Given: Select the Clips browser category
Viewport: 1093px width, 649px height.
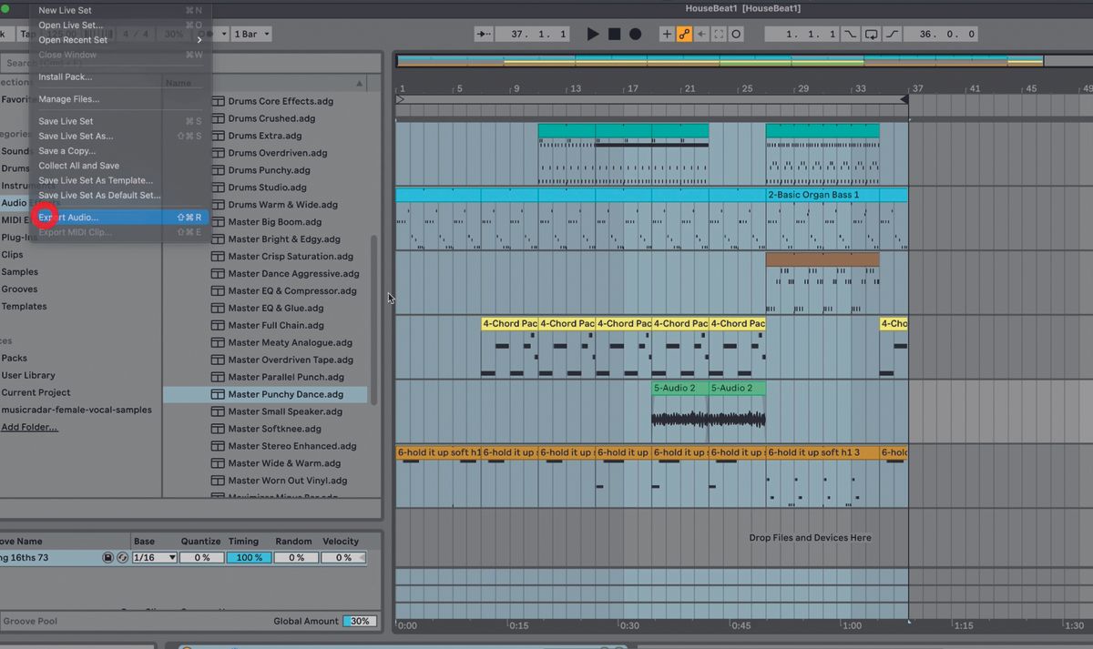Looking at the screenshot, I should 13,255.
